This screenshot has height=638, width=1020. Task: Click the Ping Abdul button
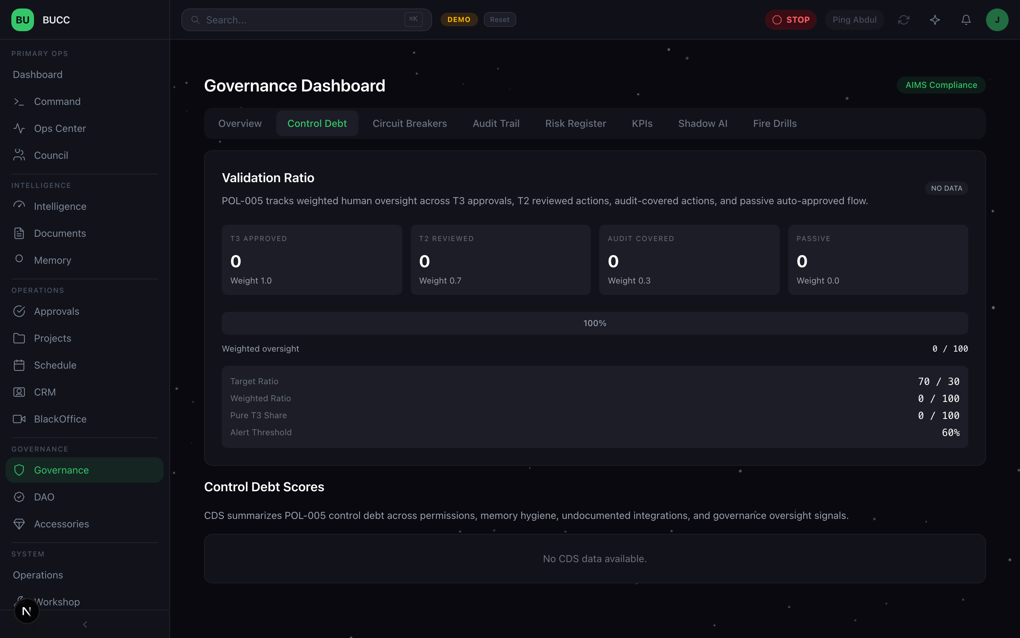coord(854,20)
